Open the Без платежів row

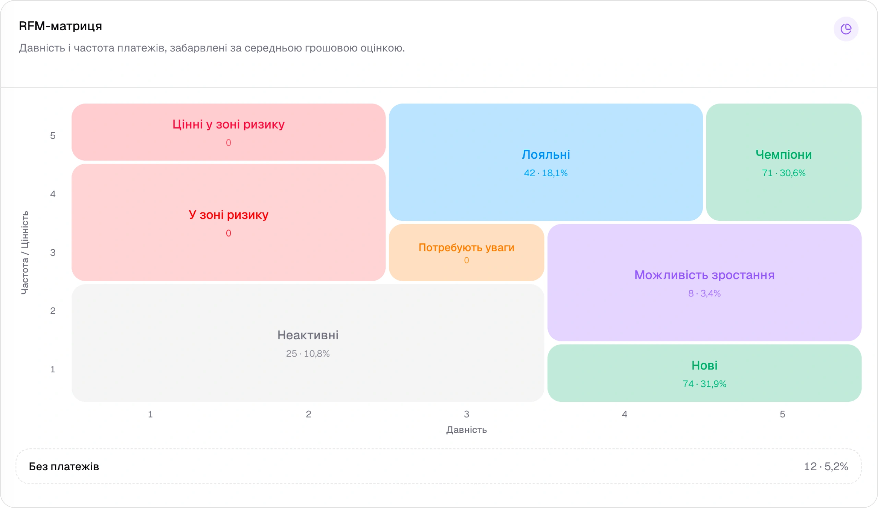439,466
